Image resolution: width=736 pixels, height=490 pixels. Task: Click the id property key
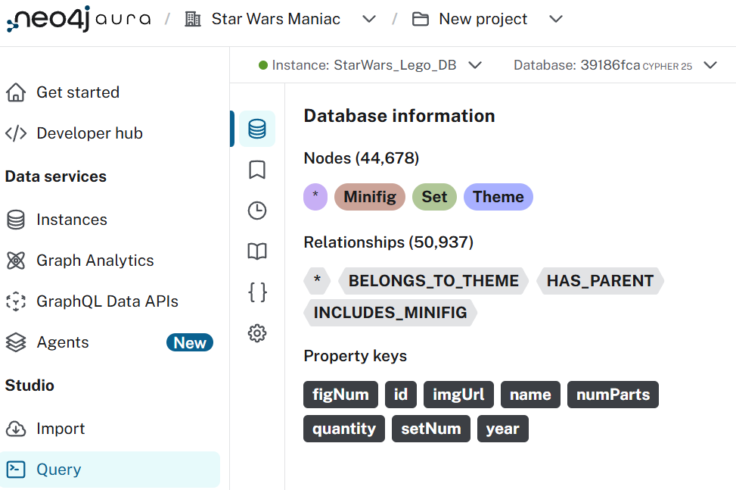(400, 394)
